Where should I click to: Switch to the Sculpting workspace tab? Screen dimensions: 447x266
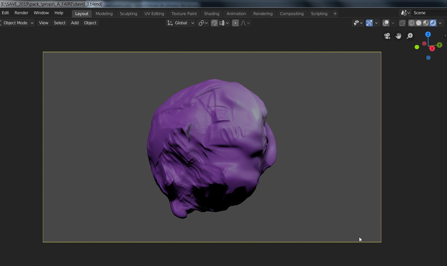(x=128, y=14)
